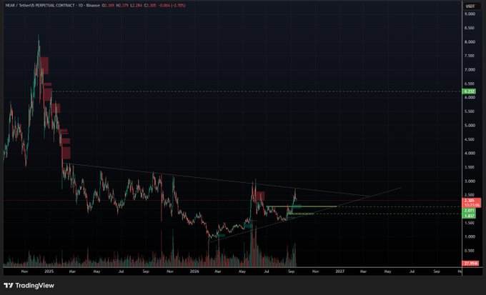The width and height of the screenshot is (486, 295).
Task: Click the 9.000 price axis label
Action: [470, 14]
